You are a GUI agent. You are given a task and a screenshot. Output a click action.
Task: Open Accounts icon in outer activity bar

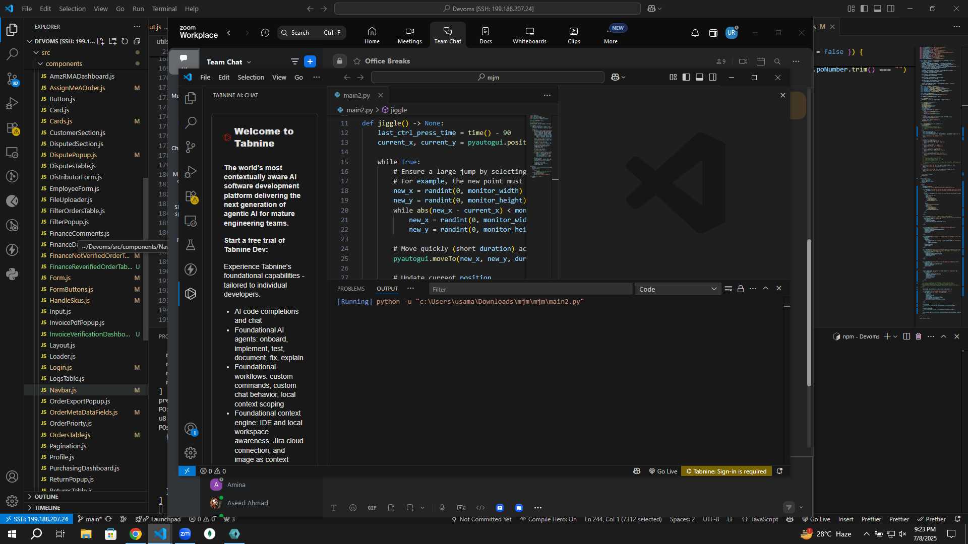click(x=12, y=477)
